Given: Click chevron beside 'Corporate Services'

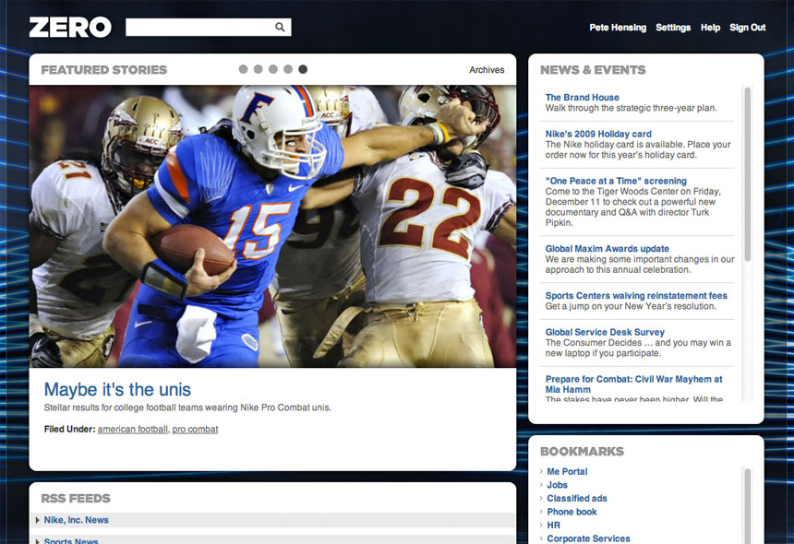Looking at the screenshot, I should (x=541, y=538).
